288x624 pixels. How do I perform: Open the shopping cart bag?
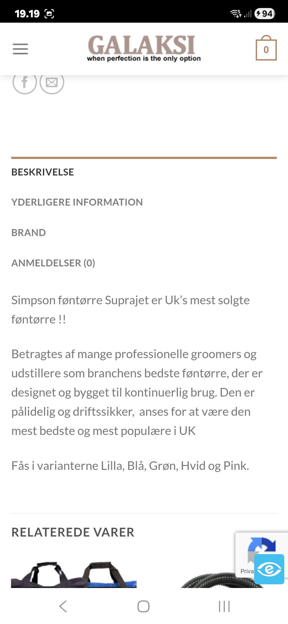coord(265,49)
